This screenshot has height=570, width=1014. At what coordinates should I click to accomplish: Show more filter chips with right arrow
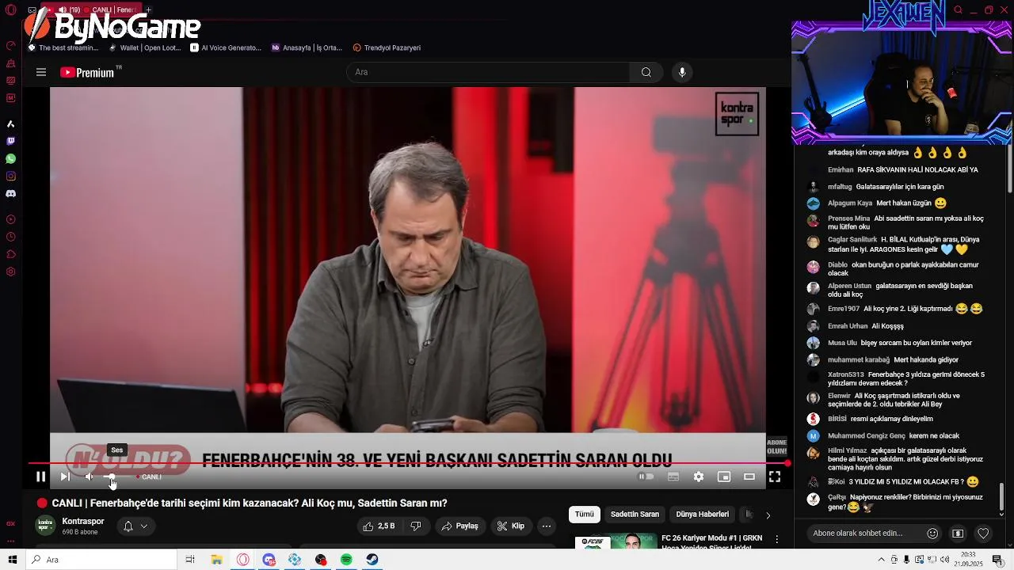[767, 515]
